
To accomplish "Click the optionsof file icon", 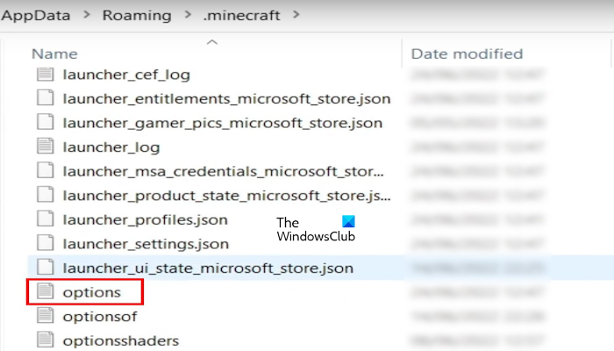I will point(46,316).
